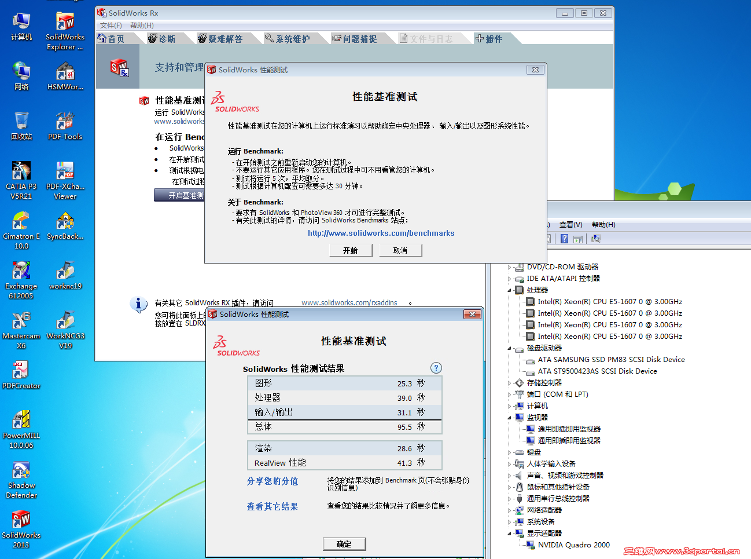Open the 计算机 desktop icon

pyautogui.click(x=21, y=26)
